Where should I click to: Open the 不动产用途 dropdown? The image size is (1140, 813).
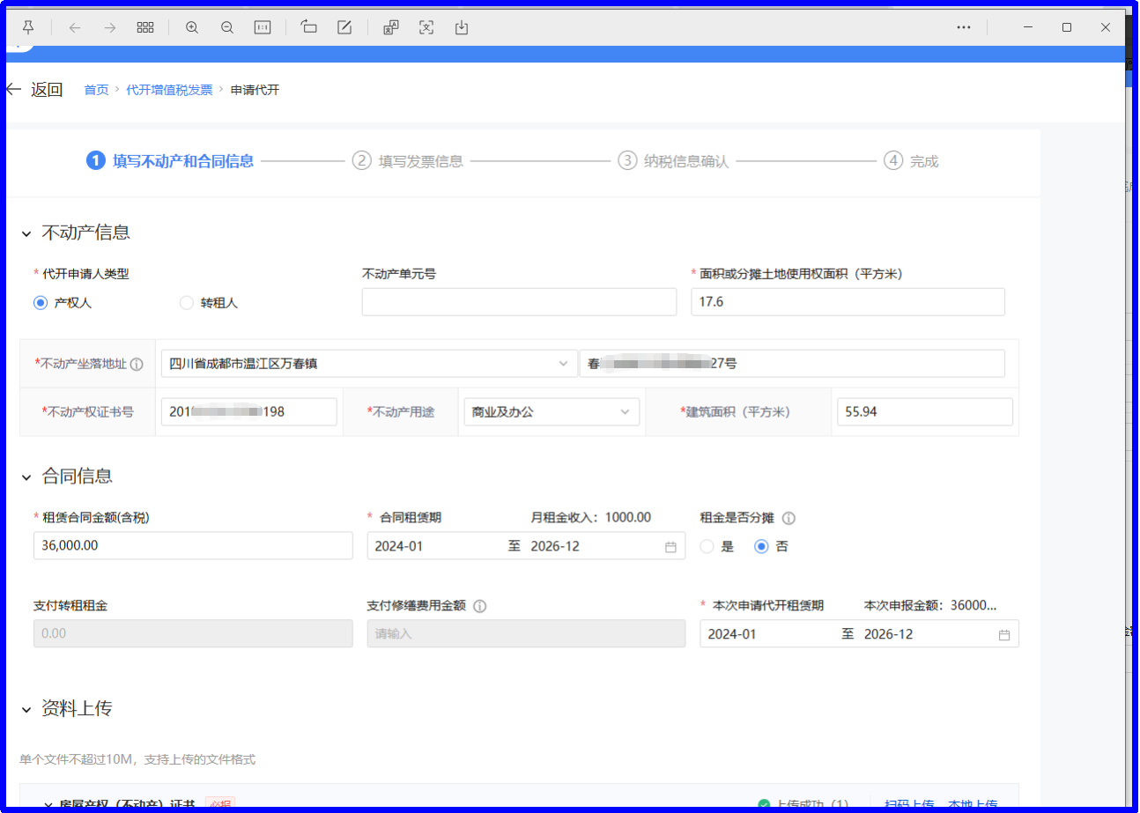pos(551,411)
